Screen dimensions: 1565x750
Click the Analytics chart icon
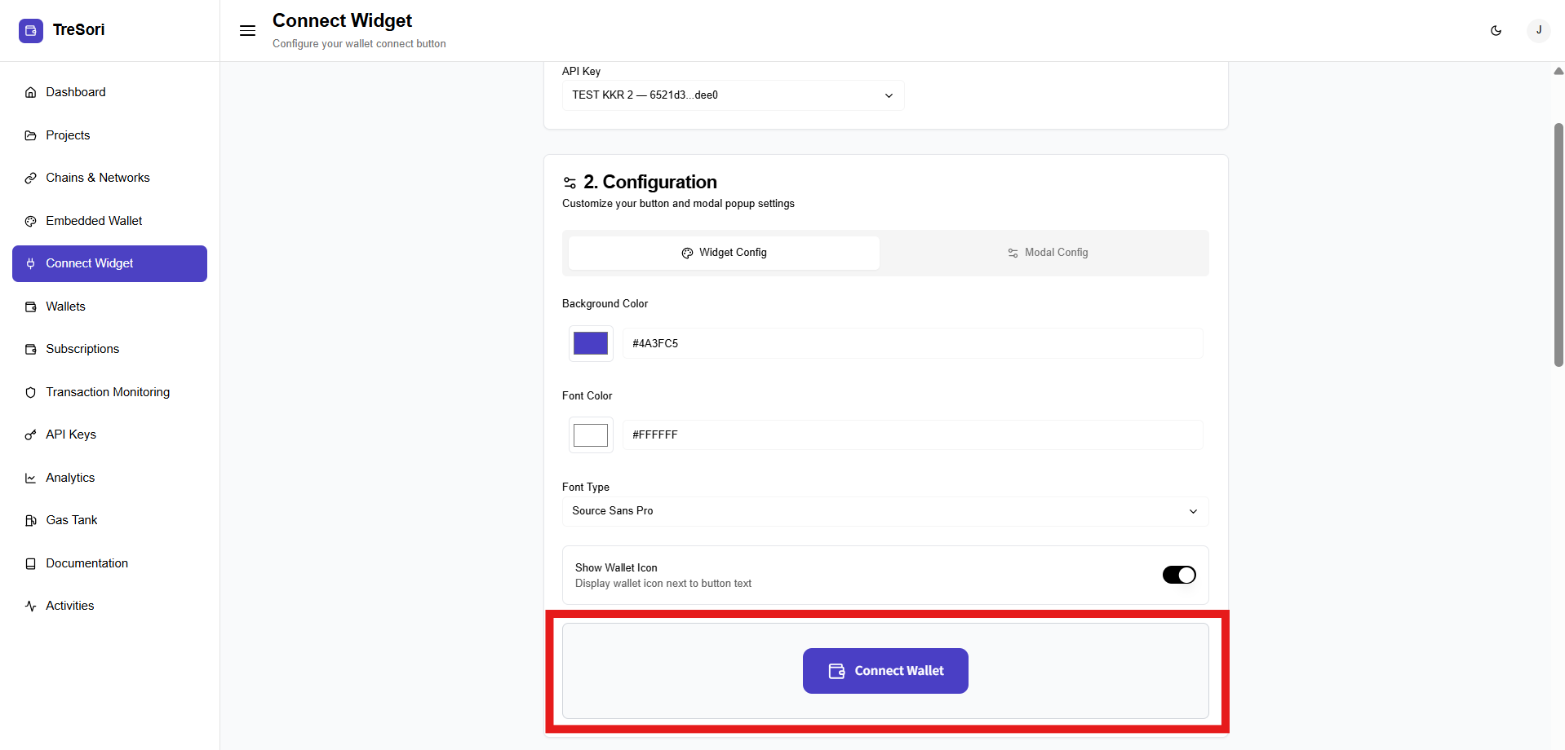pyautogui.click(x=31, y=478)
